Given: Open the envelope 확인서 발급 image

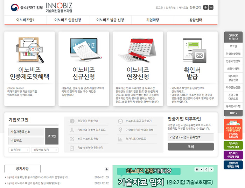Looking at the screenshot, I should (195, 51).
